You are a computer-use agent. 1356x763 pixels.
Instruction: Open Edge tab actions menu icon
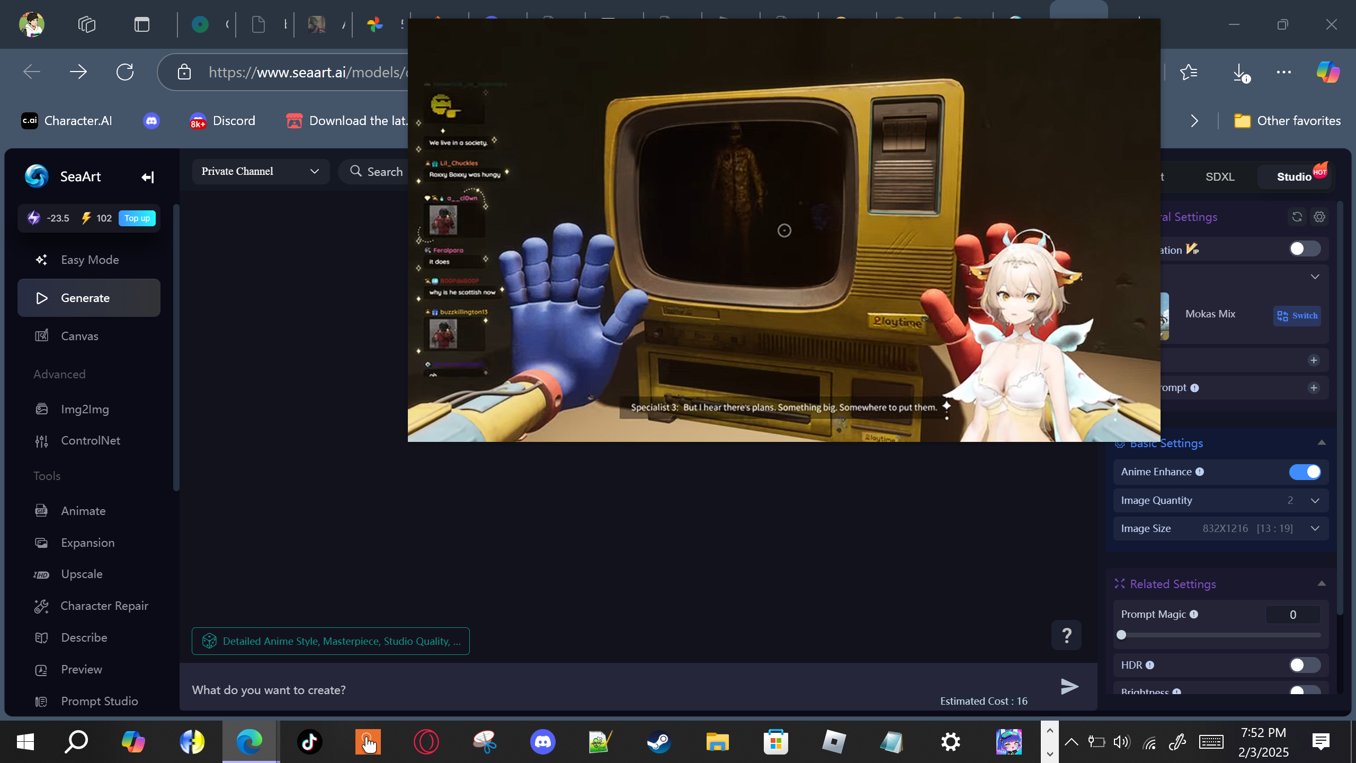pos(142,24)
